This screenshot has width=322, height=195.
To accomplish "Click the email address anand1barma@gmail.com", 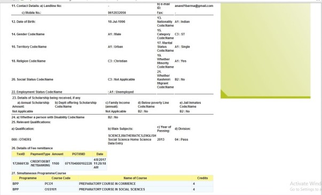I will [194, 6].
